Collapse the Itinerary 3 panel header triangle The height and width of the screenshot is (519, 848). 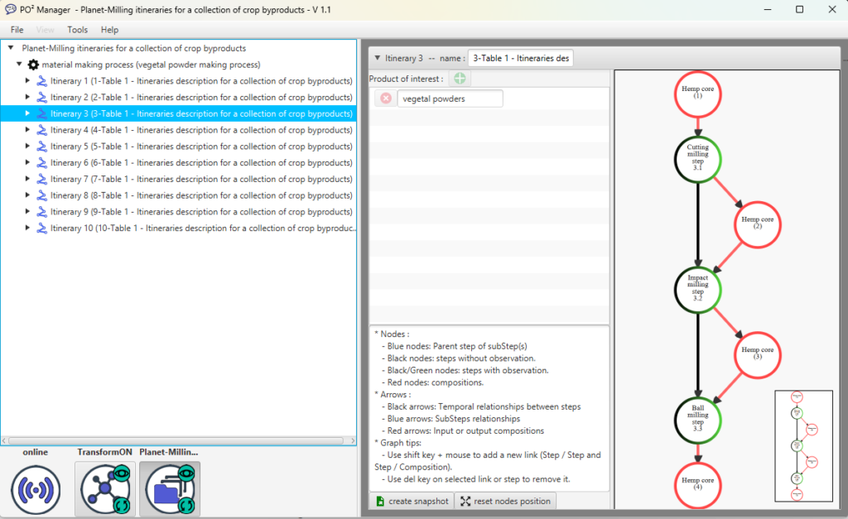[x=378, y=59]
